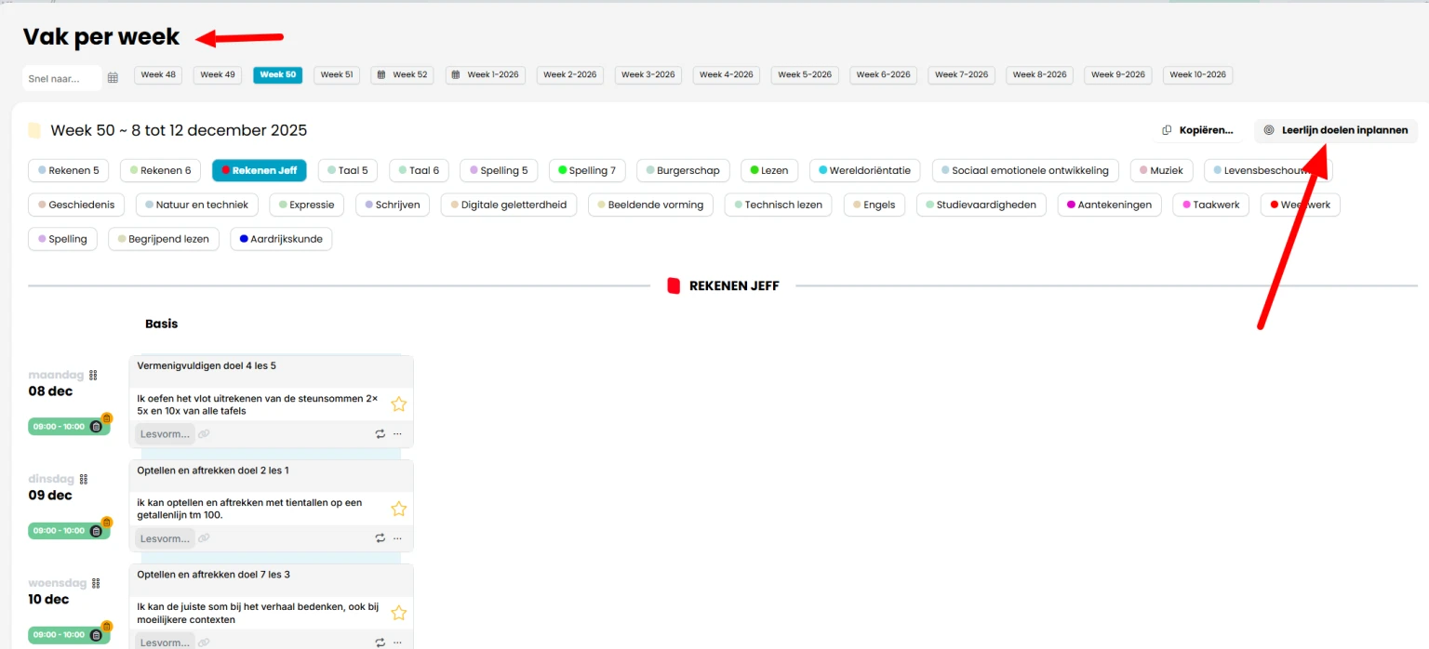This screenshot has width=1429, height=649.
Task: Click the Kopiëren button
Action: tap(1198, 130)
